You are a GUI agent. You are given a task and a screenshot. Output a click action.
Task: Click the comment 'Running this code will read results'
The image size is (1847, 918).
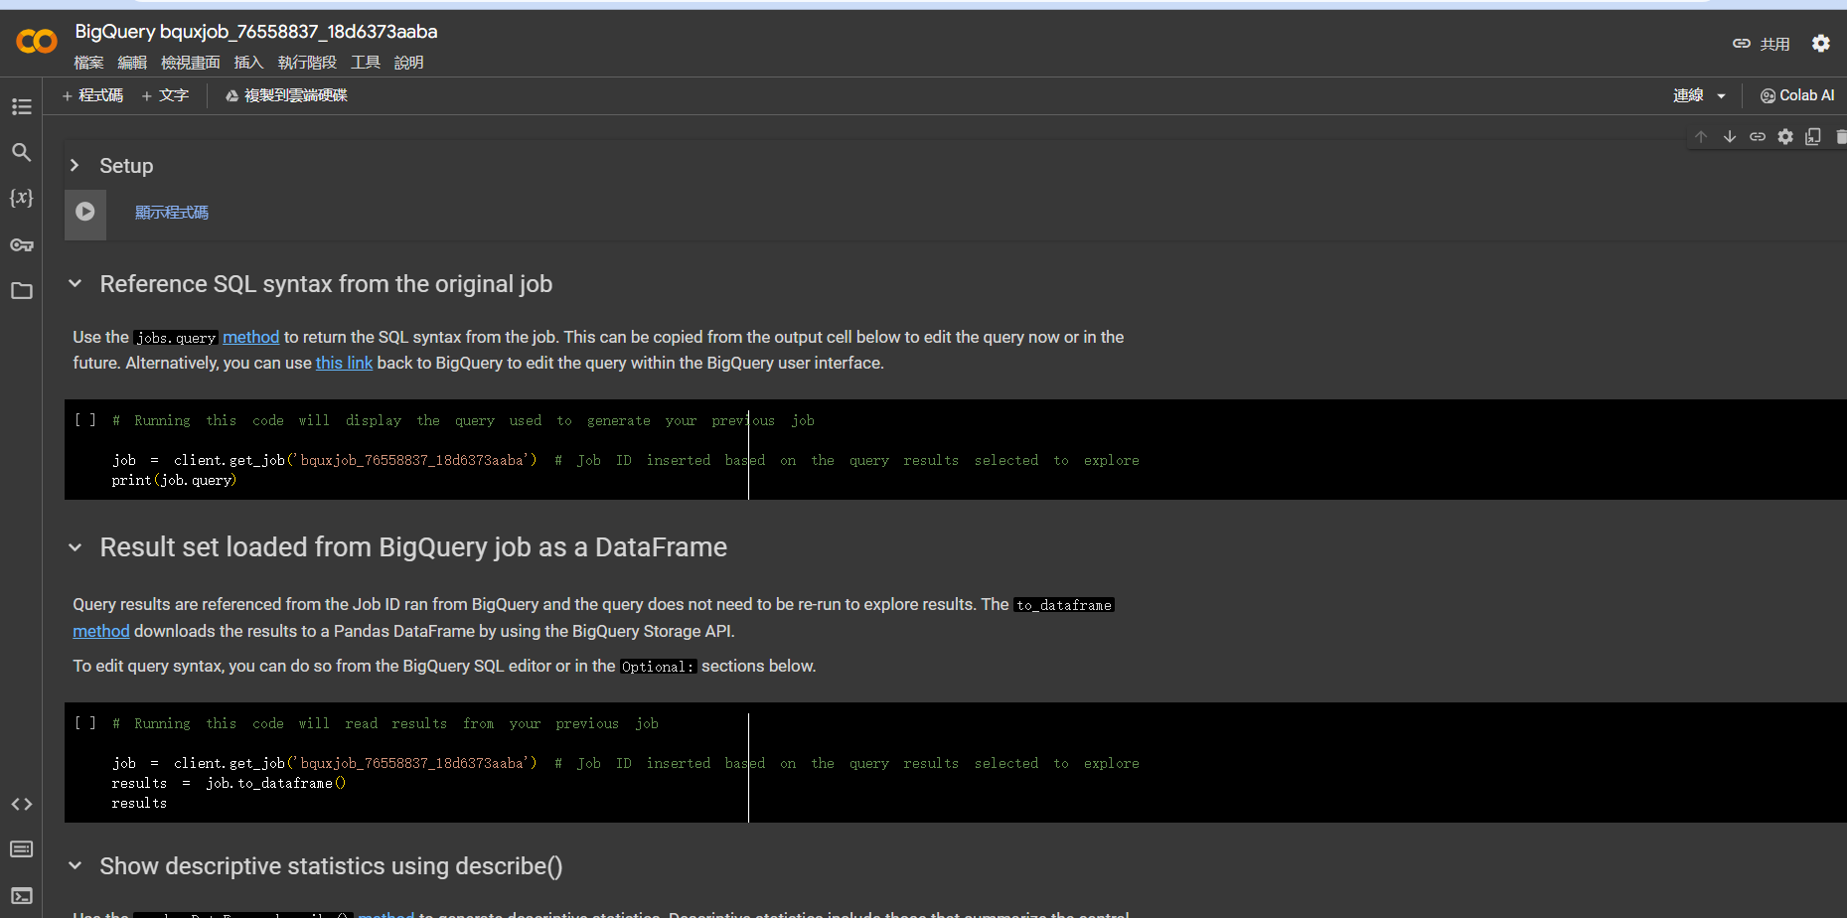(x=385, y=723)
